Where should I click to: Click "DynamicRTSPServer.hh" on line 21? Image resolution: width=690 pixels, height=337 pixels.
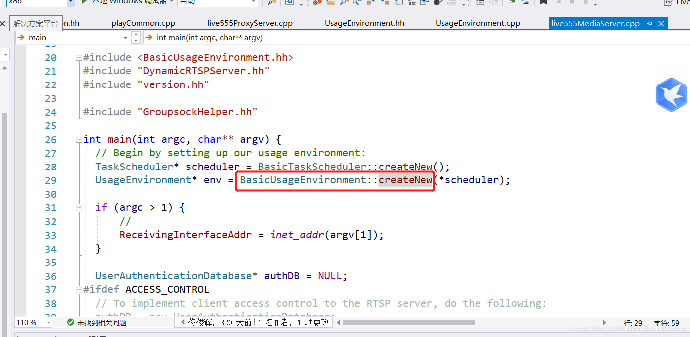204,71
